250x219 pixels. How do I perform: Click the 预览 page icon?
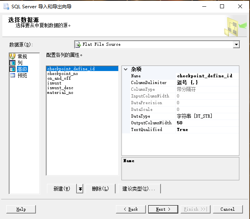13,75
